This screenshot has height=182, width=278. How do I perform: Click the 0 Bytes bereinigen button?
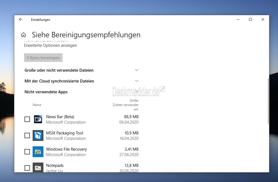(43, 58)
